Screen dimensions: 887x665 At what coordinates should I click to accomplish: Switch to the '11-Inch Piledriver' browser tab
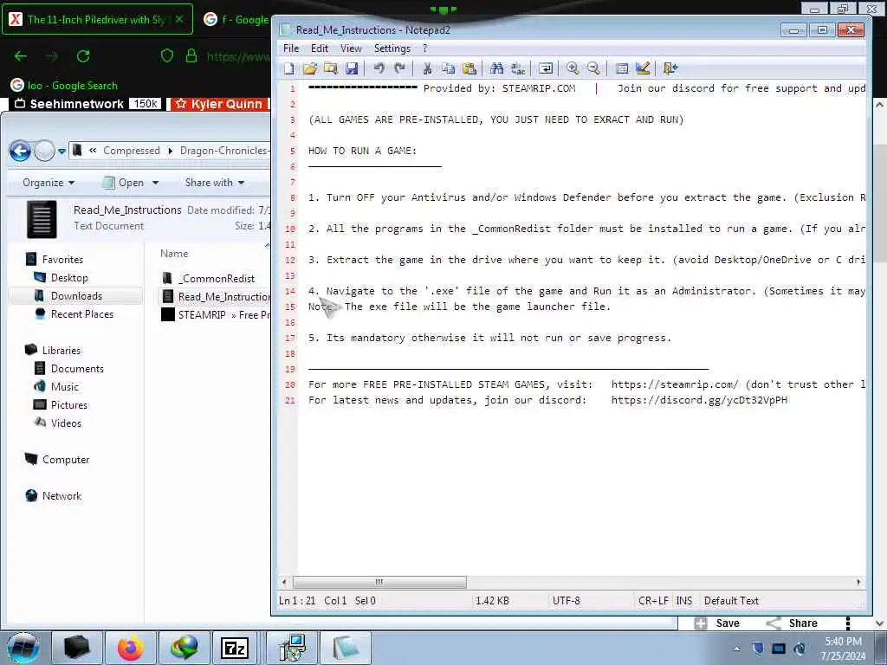click(x=96, y=19)
